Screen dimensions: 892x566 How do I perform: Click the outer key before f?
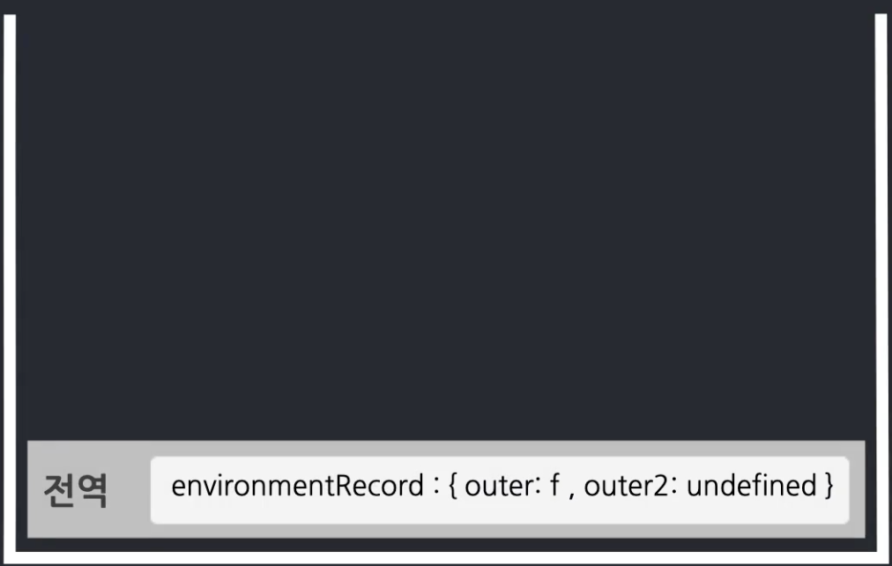pyautogui.click(x=500, y=487)
